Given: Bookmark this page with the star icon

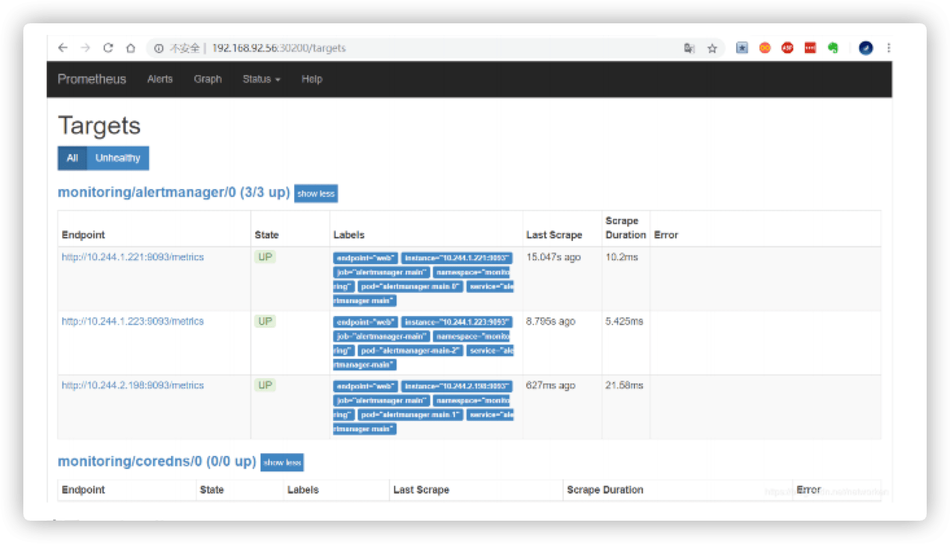Looking at the screenshot, I should click(x=712, y=48).
